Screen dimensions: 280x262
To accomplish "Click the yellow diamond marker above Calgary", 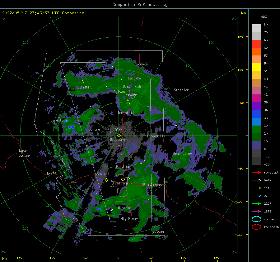I will click(123, 179).
